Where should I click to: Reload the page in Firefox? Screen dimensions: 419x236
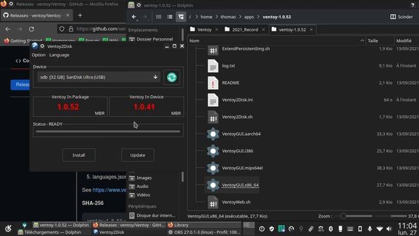pyautogui.click(x=31, y=29)
